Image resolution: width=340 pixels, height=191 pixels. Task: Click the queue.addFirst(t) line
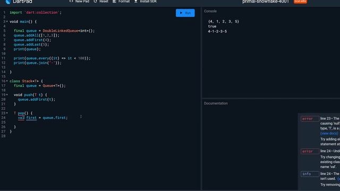[37, 99]
